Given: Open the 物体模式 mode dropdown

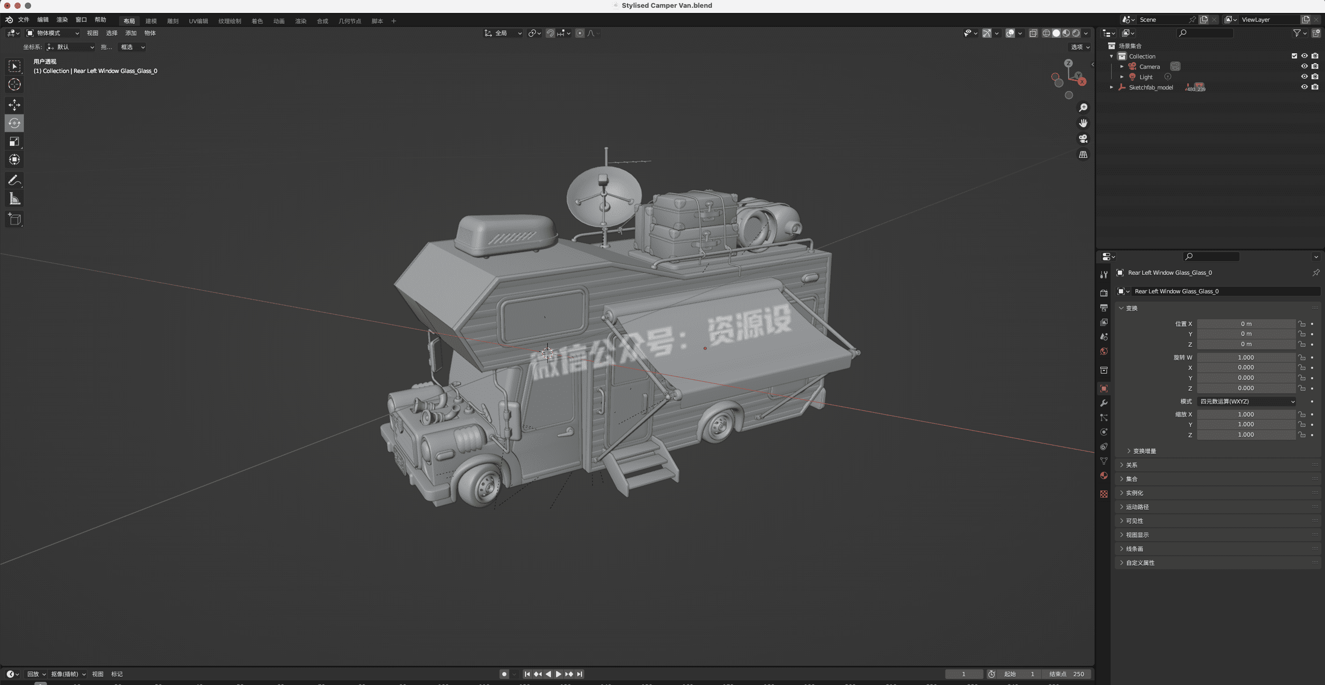Looking at the screenshot, I should click(53, 33).
